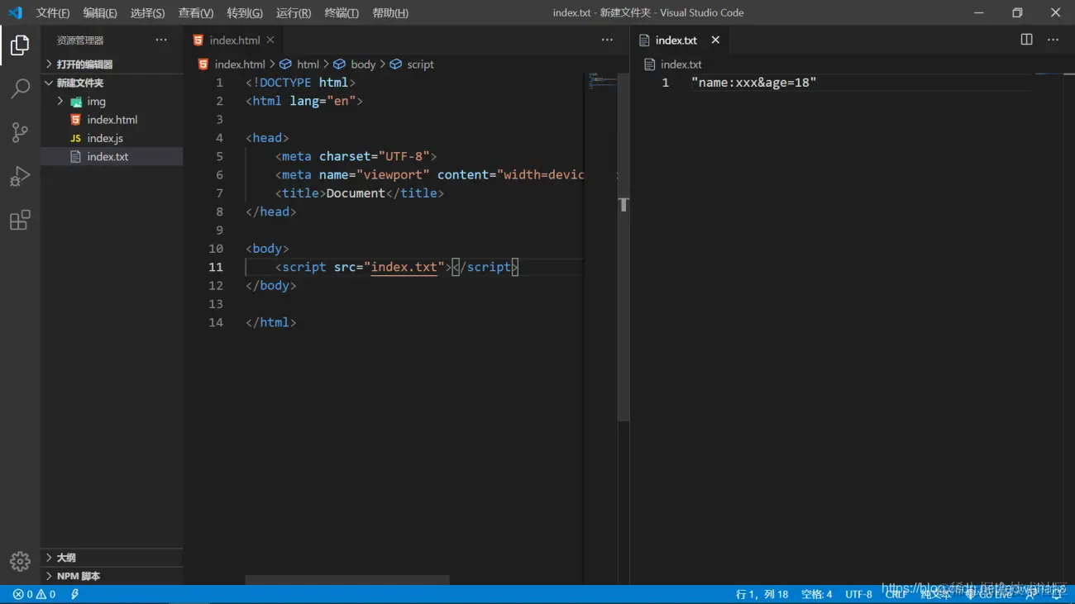
Task: Click the lightning bolt status bar icon
Action: [x=75, y=594]
